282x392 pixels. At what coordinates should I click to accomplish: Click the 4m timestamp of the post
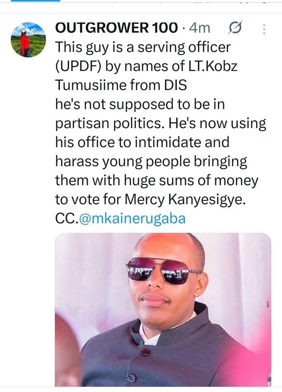pos(200,28)
